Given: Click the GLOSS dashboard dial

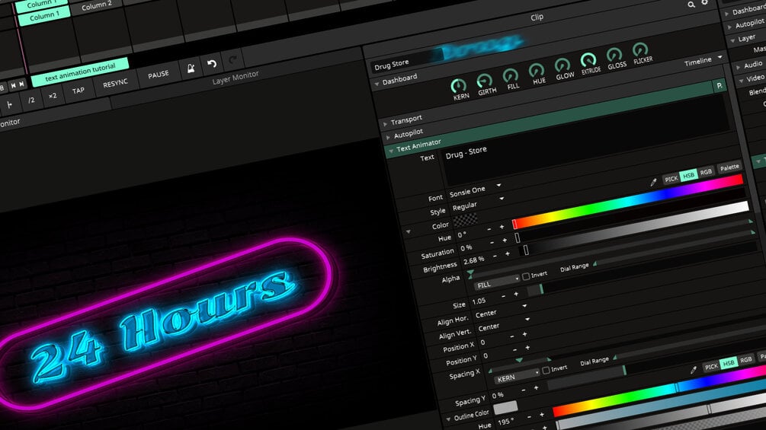Looking at the screenshot, I should [x=614, y=55].
